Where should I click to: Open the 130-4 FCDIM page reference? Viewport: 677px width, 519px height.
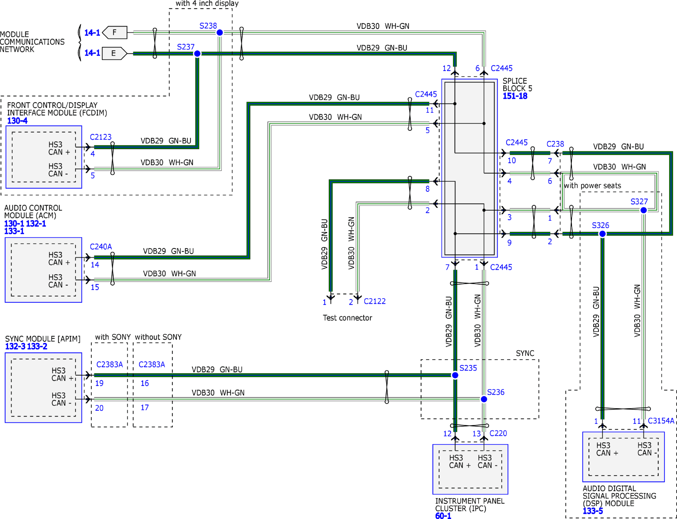[x=17, y=121]
